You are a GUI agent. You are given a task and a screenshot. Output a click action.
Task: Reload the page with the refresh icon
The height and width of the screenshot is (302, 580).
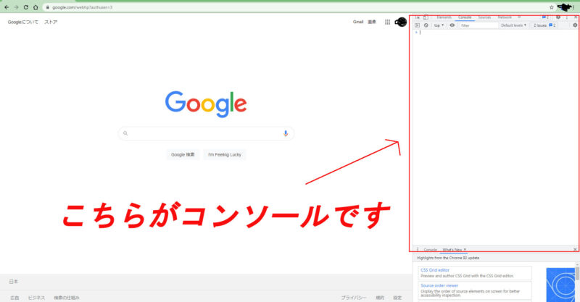click(x=26, y=7)
